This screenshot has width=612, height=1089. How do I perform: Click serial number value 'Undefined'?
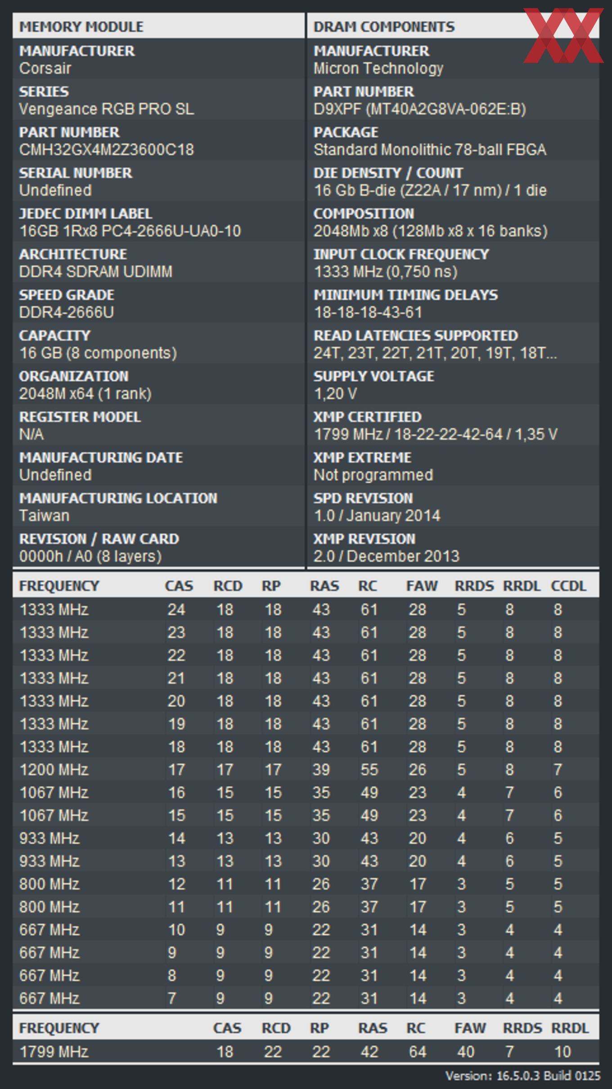click(55, 190)
